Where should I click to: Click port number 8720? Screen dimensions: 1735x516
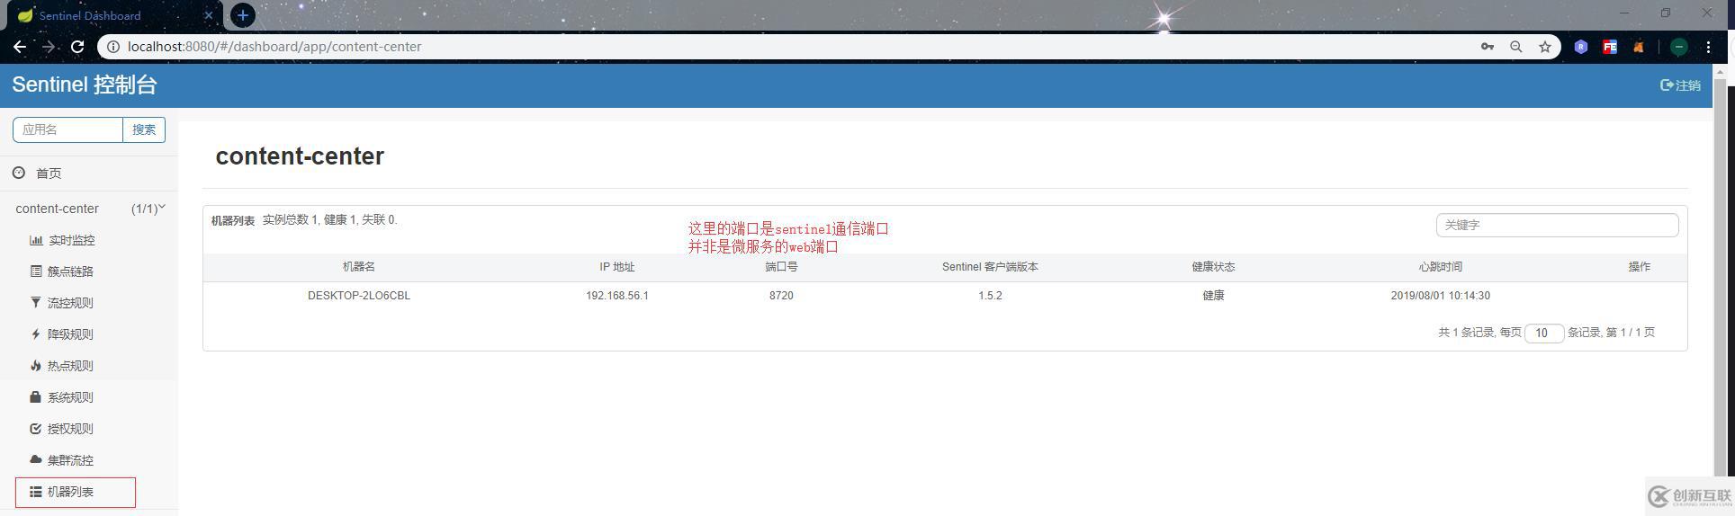781,296
